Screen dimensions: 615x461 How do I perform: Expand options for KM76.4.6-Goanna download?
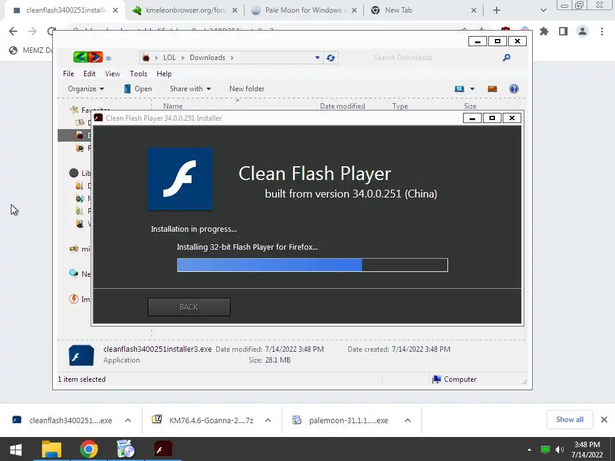point(268,420)
